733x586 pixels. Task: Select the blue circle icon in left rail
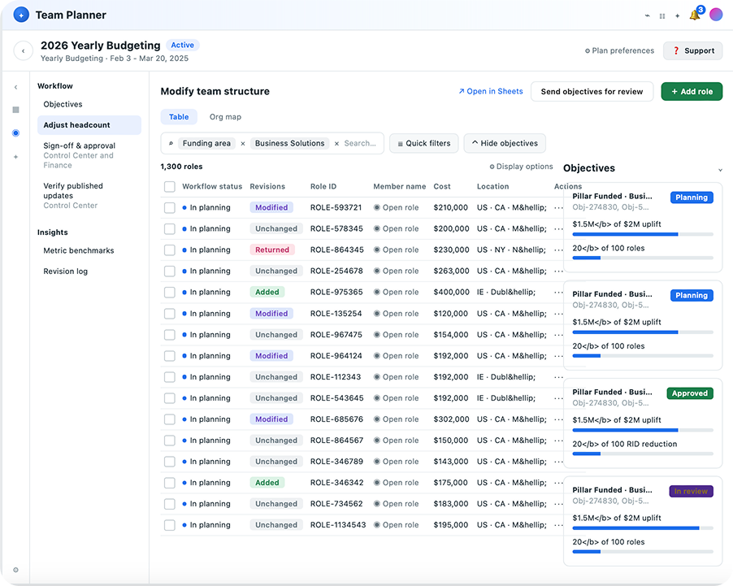16,132
